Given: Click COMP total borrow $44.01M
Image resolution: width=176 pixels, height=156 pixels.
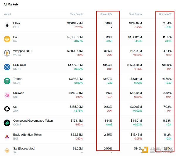Looking at the screenshot, I should pos(136,120).
